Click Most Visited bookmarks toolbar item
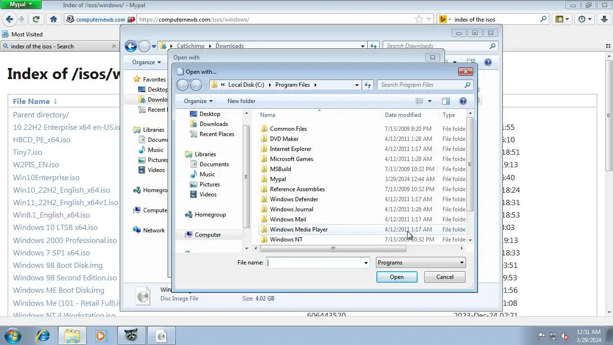The height and width of the screenshot is (345, 613). tap(23, 34)
